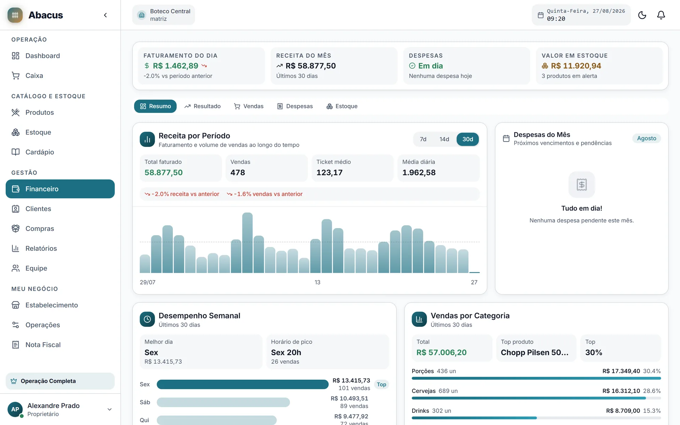Open Relatórios chart icon

16,248
